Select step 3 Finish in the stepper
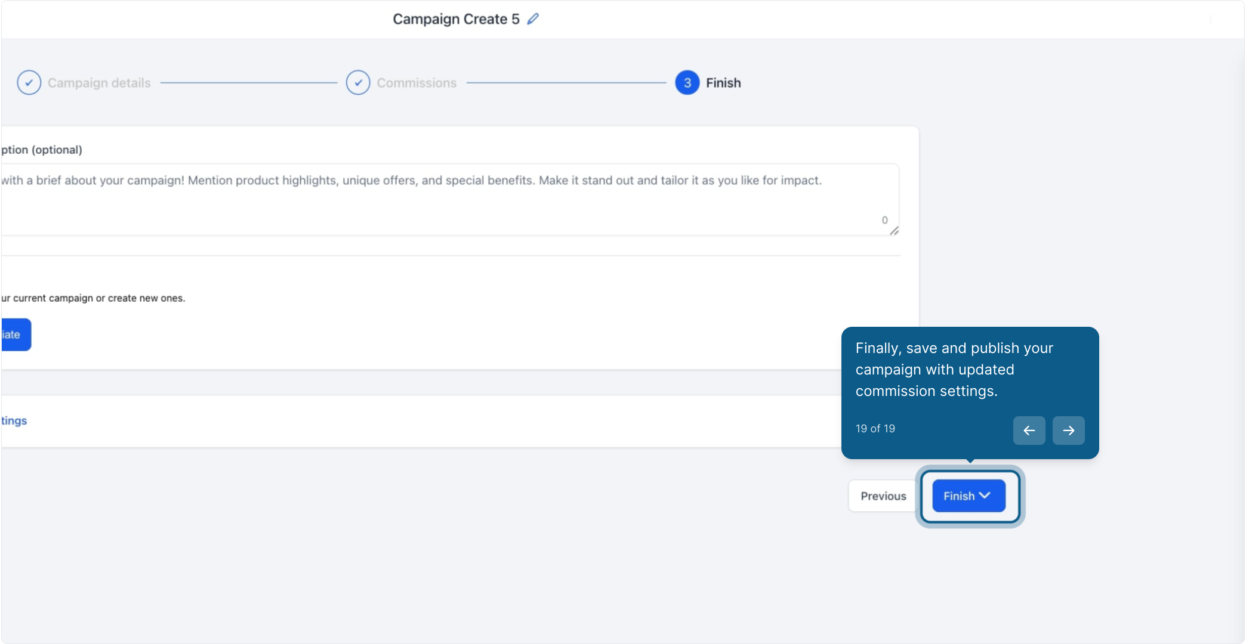The width and height of the screenshot is (1246, 644). (708, 83)
